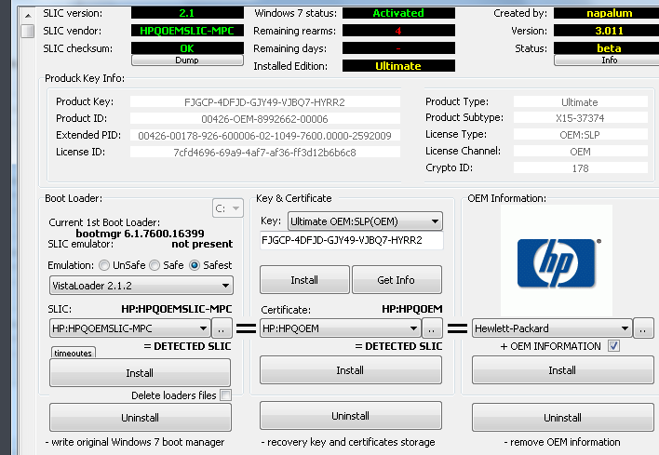Viewport: 659px width, 455px height.
Task: Select the Safest emulation radio button
Action: point(195,265)
